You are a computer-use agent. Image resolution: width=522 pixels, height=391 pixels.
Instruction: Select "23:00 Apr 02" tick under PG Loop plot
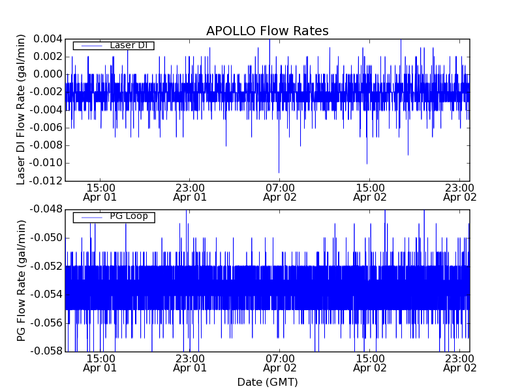[x=460, y=364]
